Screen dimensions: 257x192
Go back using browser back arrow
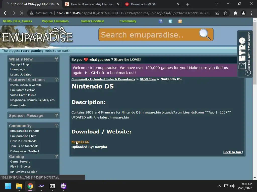[x=6, y=13]
